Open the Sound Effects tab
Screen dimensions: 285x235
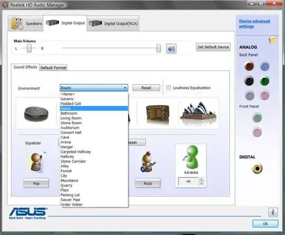click(x=25, y=67)
